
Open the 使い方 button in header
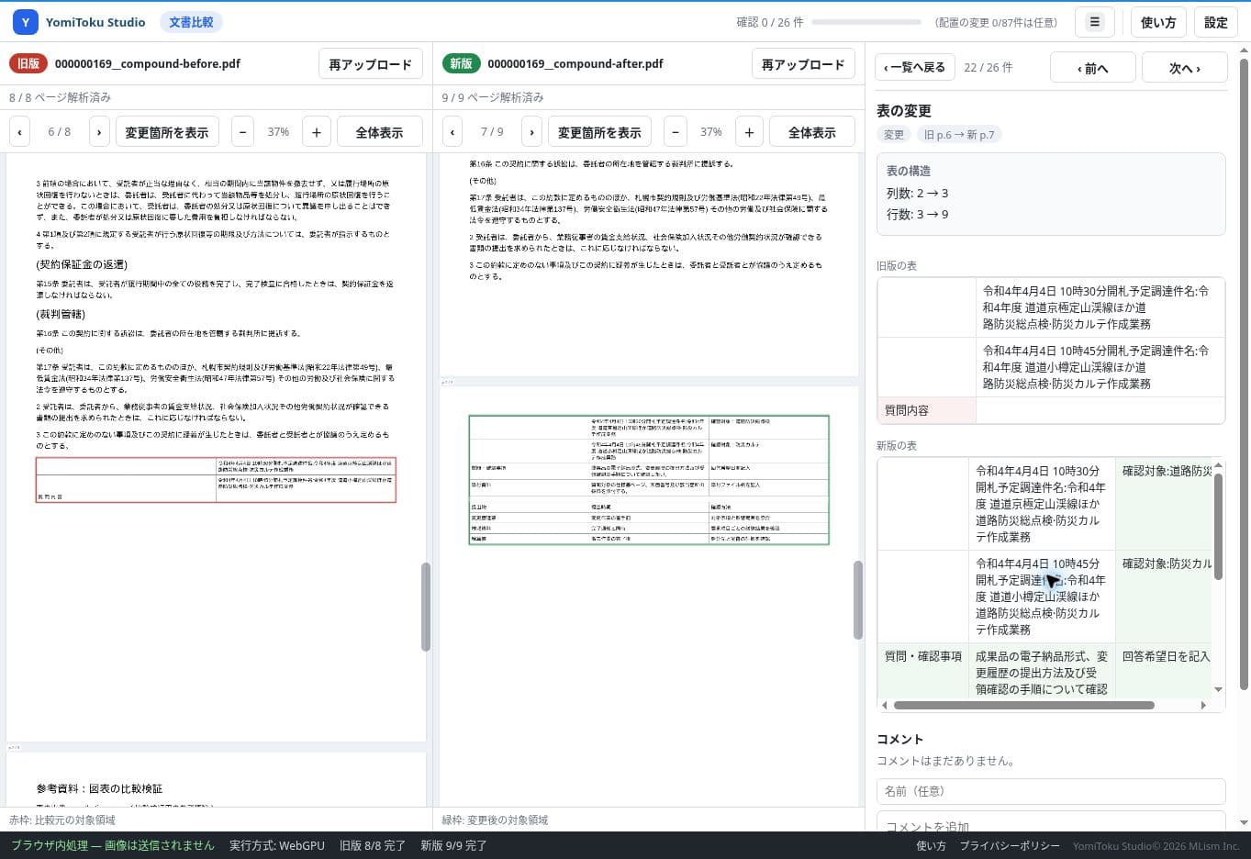(x=1158, y=22)
